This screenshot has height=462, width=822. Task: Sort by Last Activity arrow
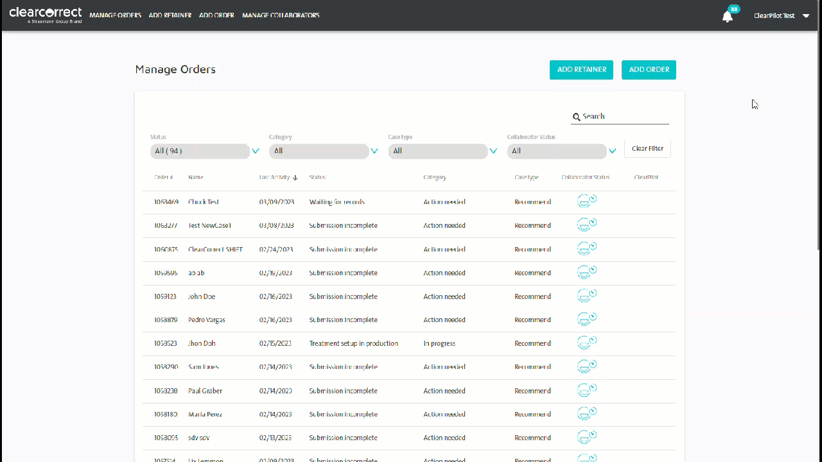295,178
